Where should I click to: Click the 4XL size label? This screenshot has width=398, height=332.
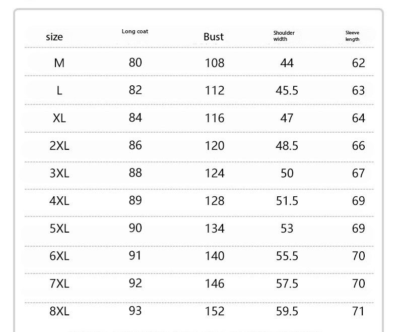pyautogui.click(x=59, y=201)
